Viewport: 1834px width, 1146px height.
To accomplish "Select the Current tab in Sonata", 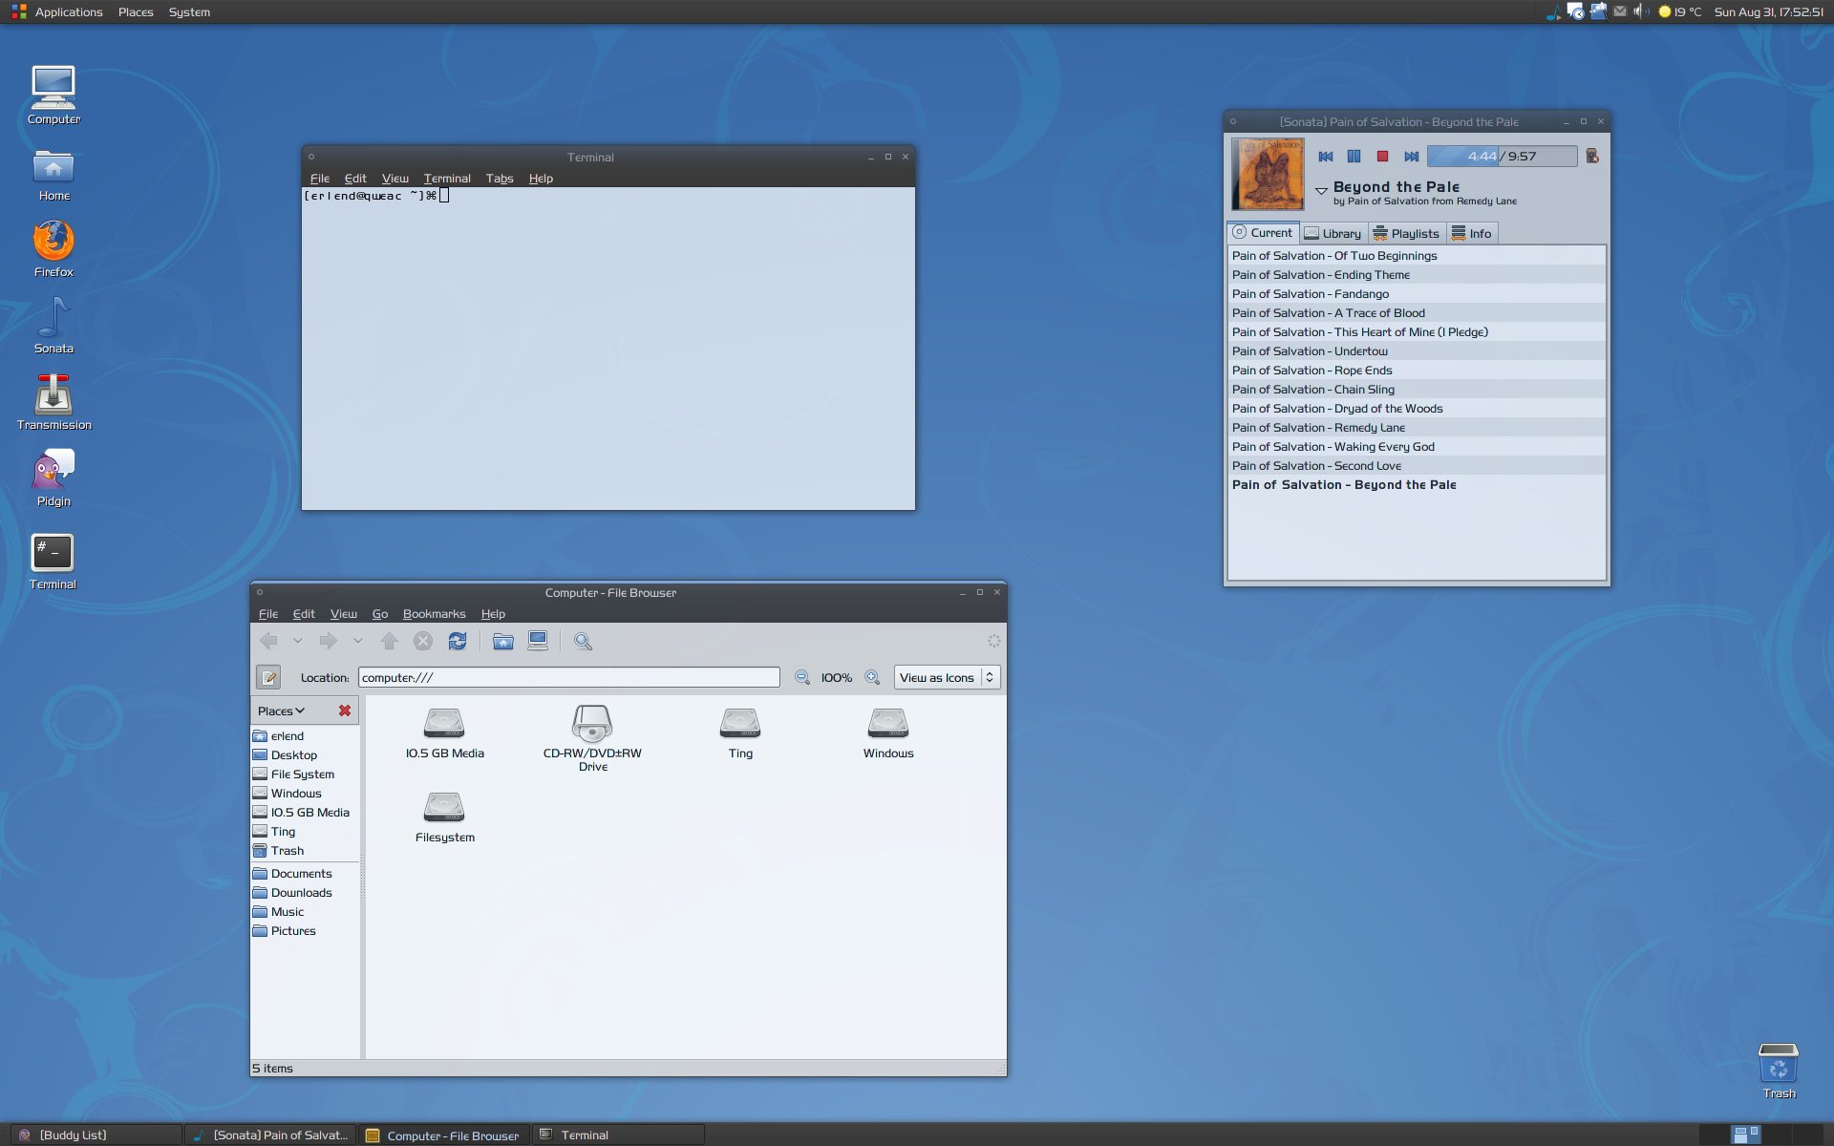I will tap(1263, 232).
